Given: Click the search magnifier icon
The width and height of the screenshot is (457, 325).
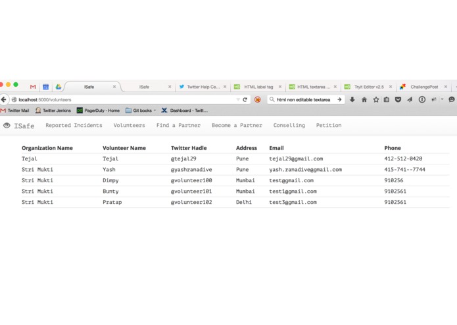Looking at the screenshot, I should [272, 99].
